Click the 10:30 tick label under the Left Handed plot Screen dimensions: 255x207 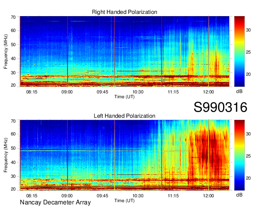pyautogui.click(x=138, y=196)
